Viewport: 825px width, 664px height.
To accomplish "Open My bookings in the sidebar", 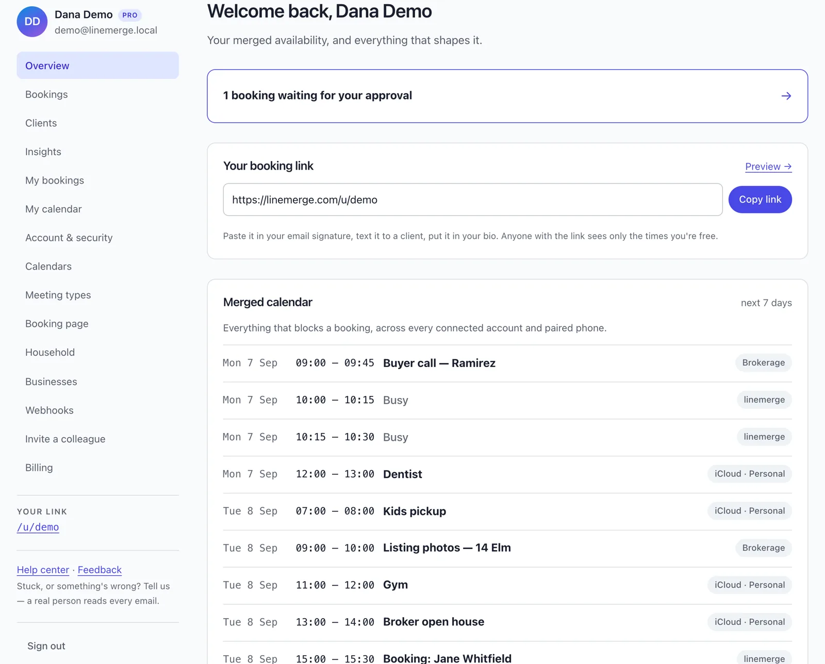I will pos(97,180).
